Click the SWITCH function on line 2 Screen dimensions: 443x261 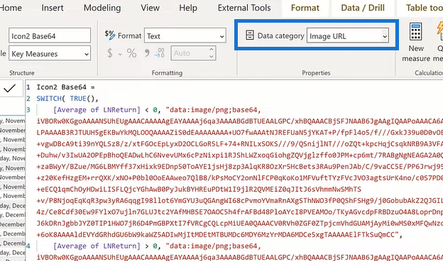coord(49,99)
